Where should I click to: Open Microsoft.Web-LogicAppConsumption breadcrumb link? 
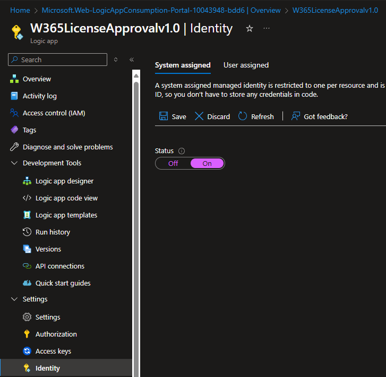coord(161,10)
